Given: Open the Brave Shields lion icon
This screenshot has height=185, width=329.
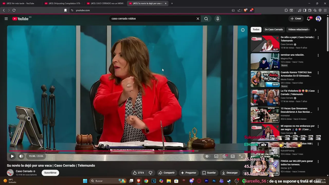Looking at the screenshot, I should (x=245, y=10).
